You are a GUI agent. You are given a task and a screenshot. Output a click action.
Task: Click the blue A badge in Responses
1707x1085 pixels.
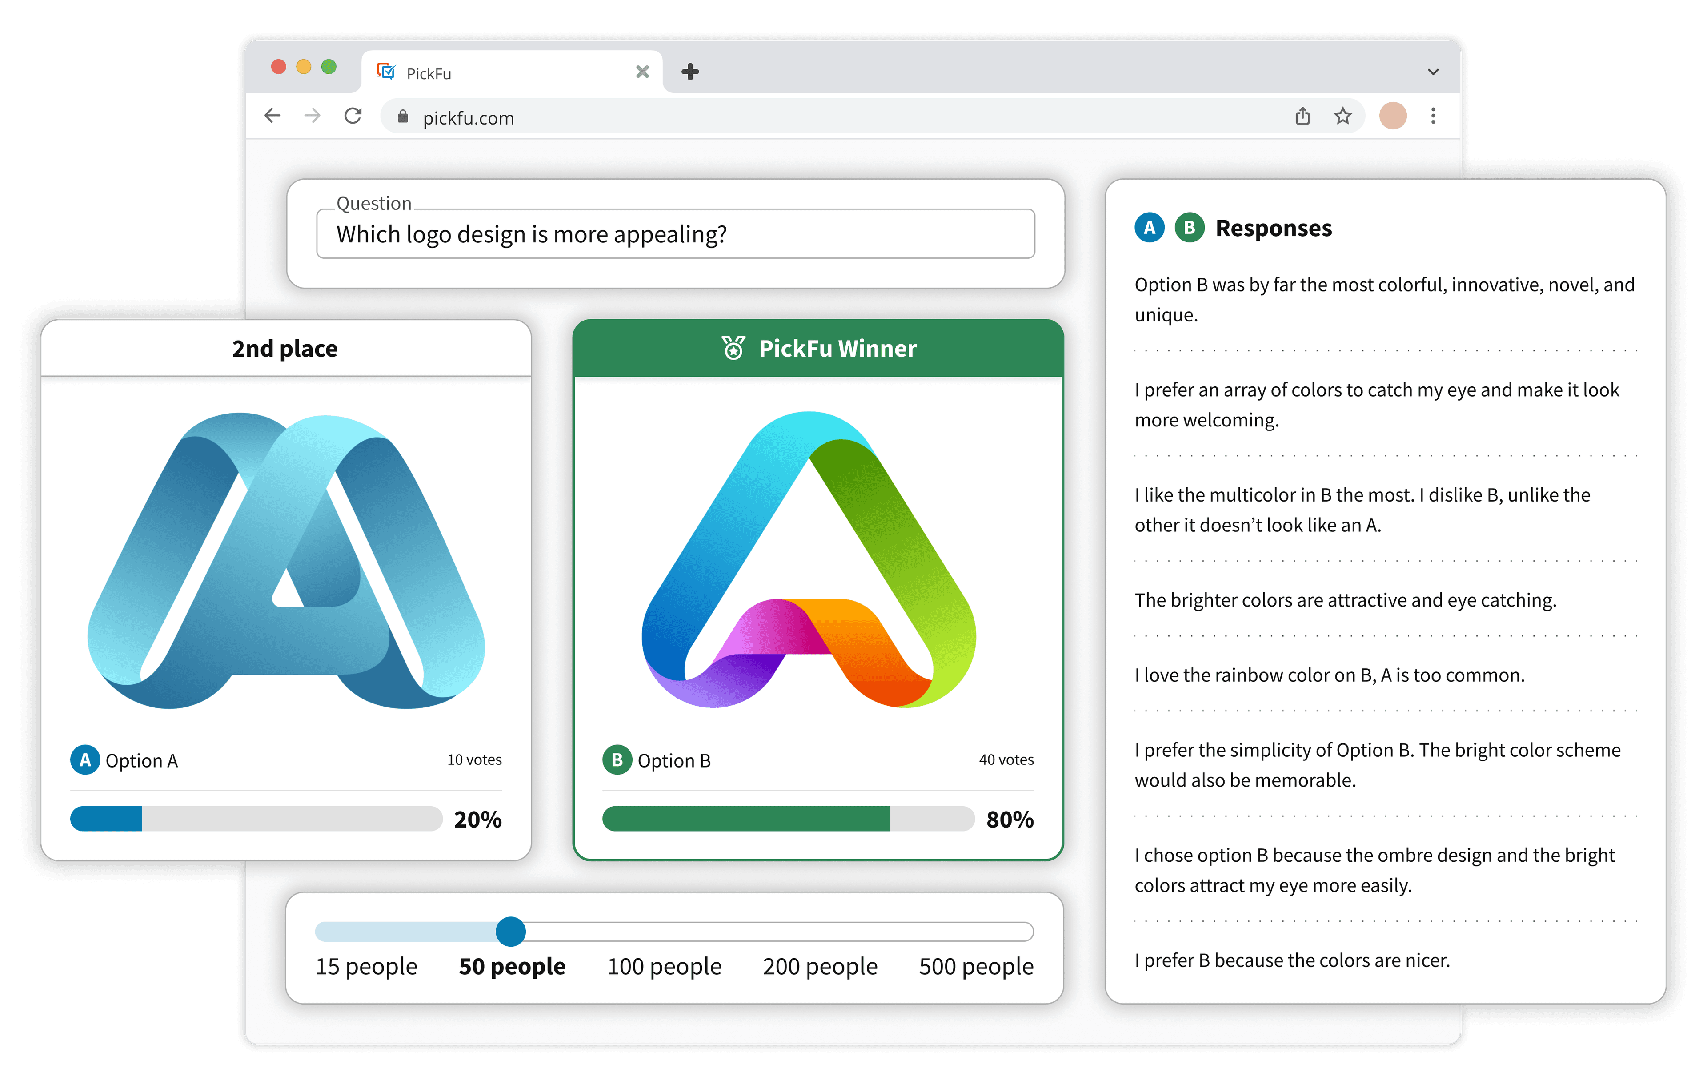point(1149,228)
